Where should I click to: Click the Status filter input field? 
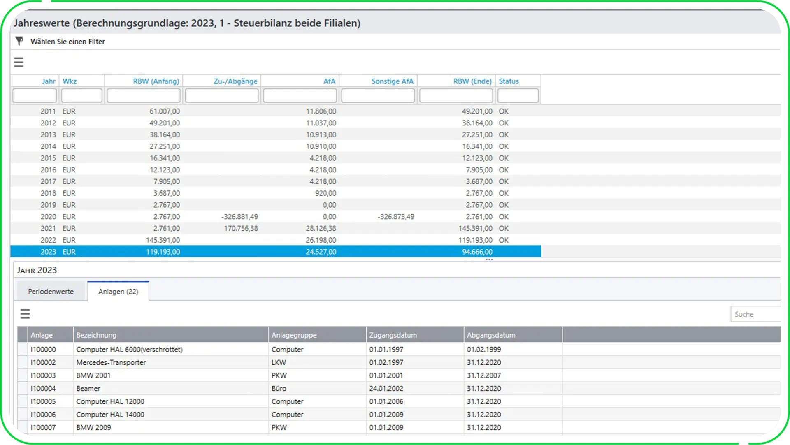(x=518, y=96)
